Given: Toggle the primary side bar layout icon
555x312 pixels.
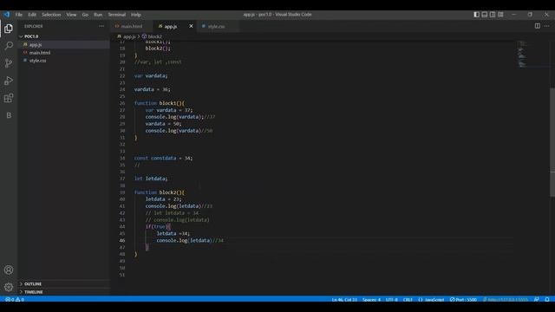Looking at the screenshot, I should (476, 15).
